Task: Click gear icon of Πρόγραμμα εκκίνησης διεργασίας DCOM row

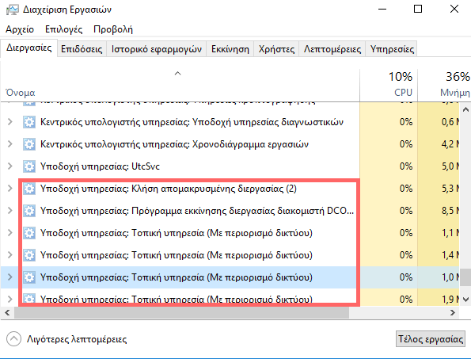Action: pyautogui.click(x=29, y=211)
